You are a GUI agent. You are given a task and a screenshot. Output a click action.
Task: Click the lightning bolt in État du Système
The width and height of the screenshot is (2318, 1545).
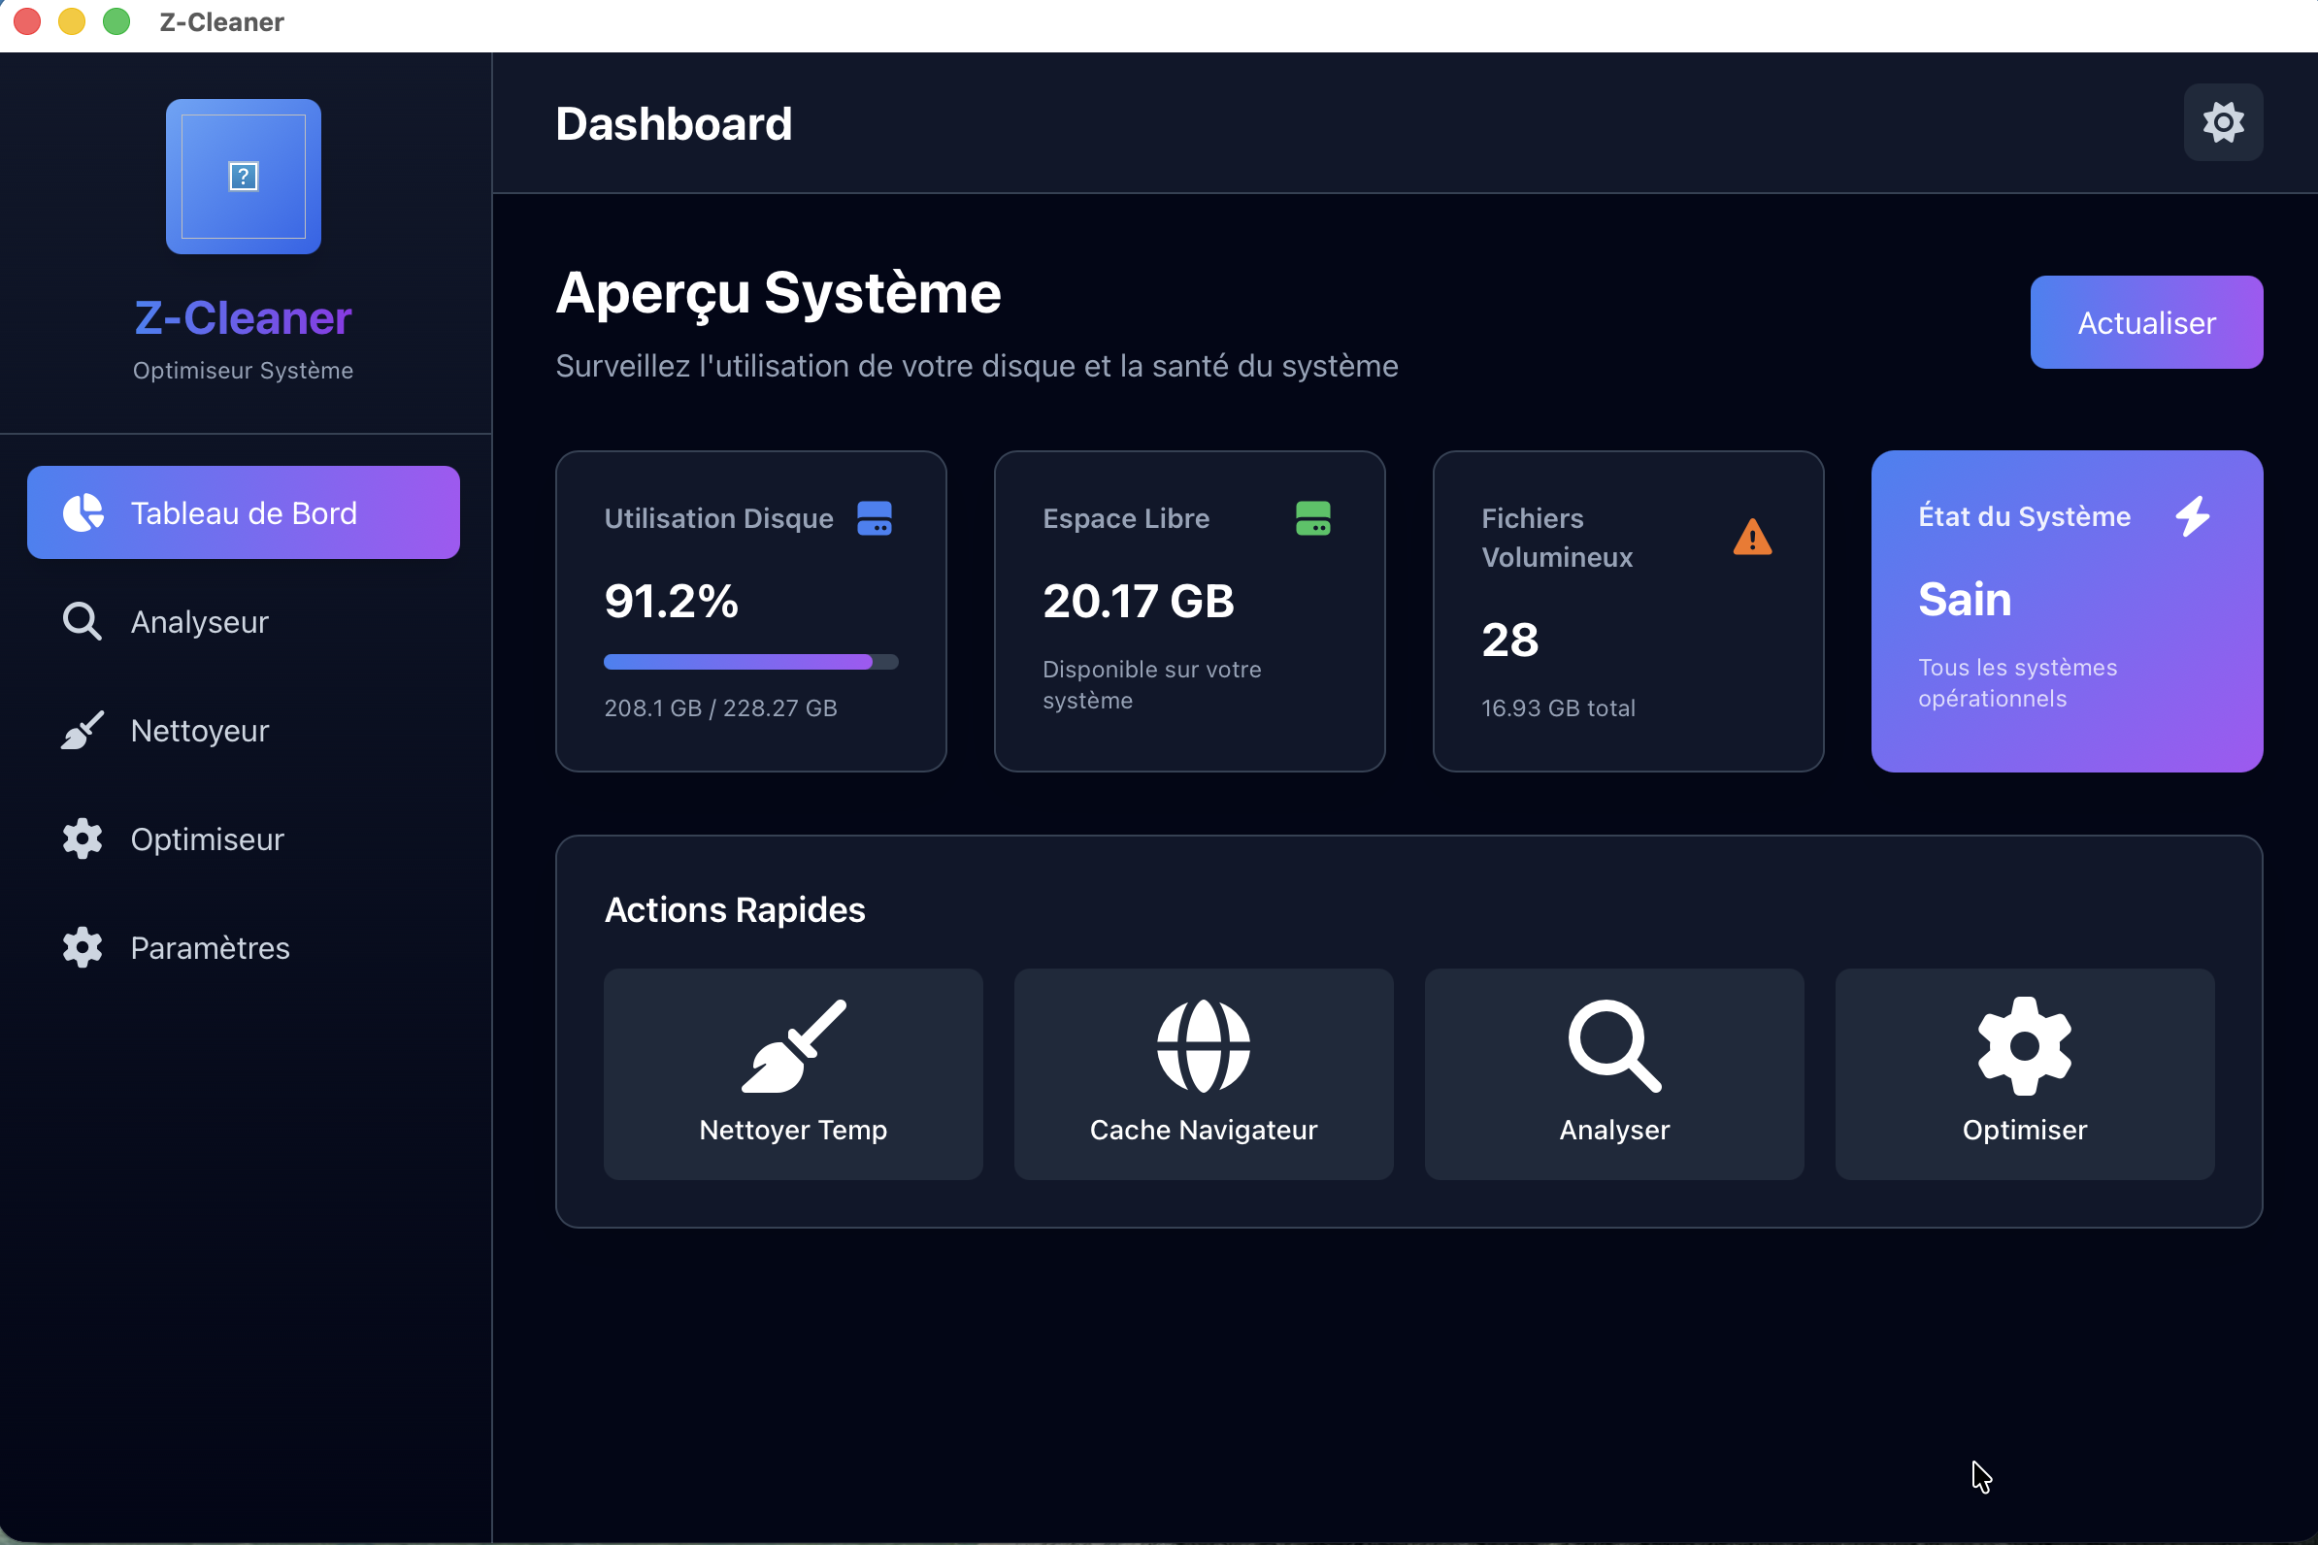2193,516
